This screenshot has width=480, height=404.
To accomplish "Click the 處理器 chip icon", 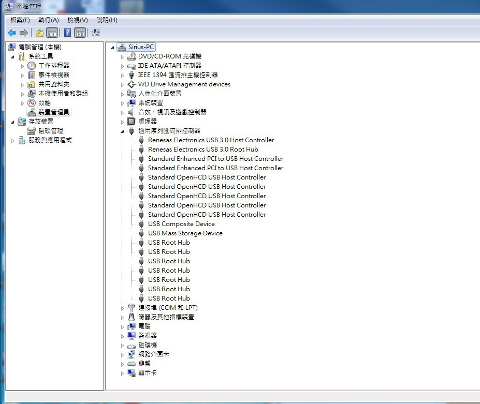I will point(132,122).
